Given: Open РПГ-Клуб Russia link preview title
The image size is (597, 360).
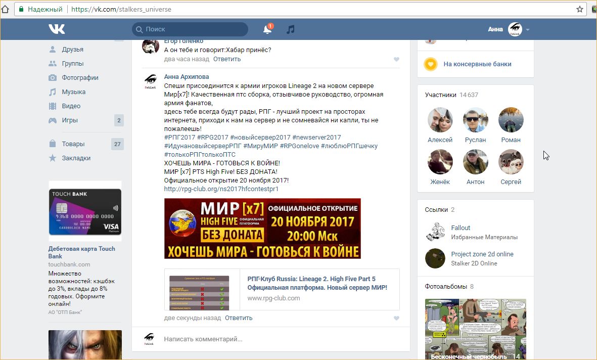Looking at the screenshot, I should (x=317, y=283).
